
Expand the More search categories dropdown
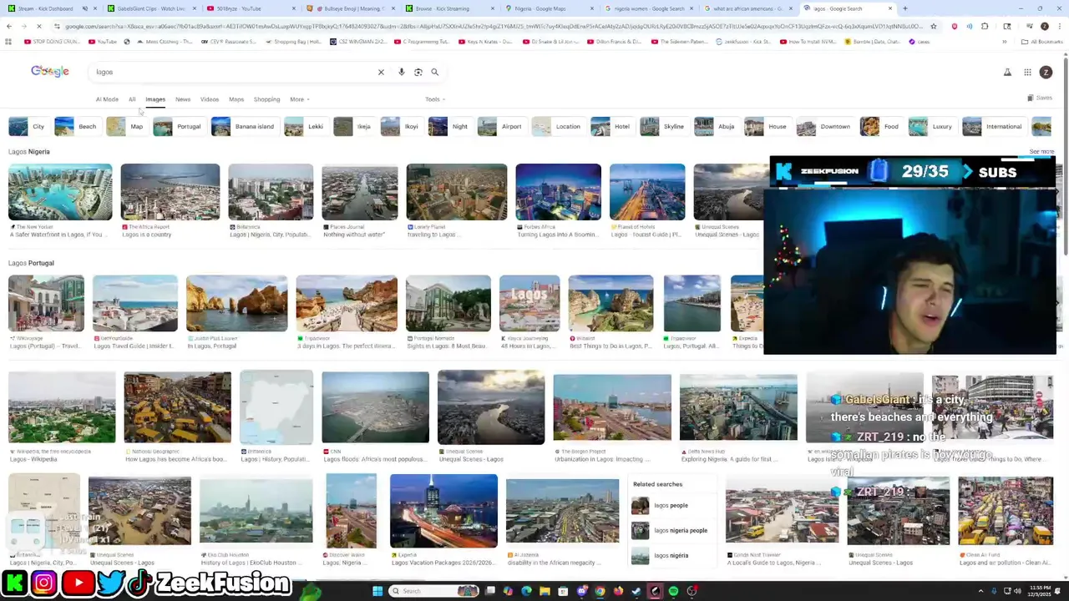pyautogui.click(x=299, y=99)
